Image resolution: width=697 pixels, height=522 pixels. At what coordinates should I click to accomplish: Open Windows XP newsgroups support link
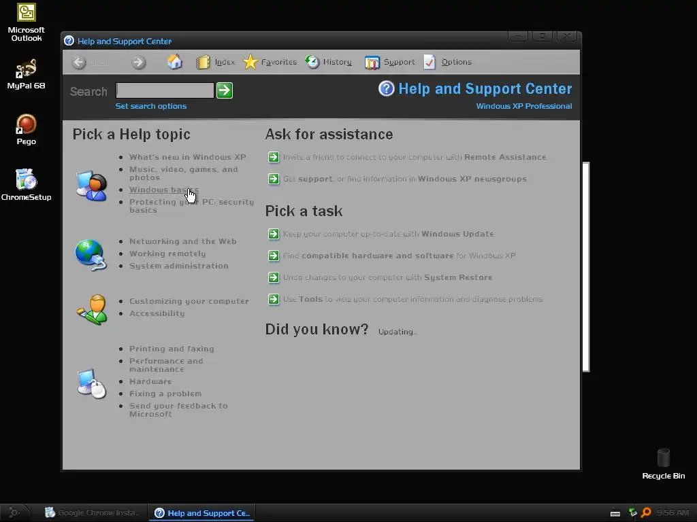(405, 179)
